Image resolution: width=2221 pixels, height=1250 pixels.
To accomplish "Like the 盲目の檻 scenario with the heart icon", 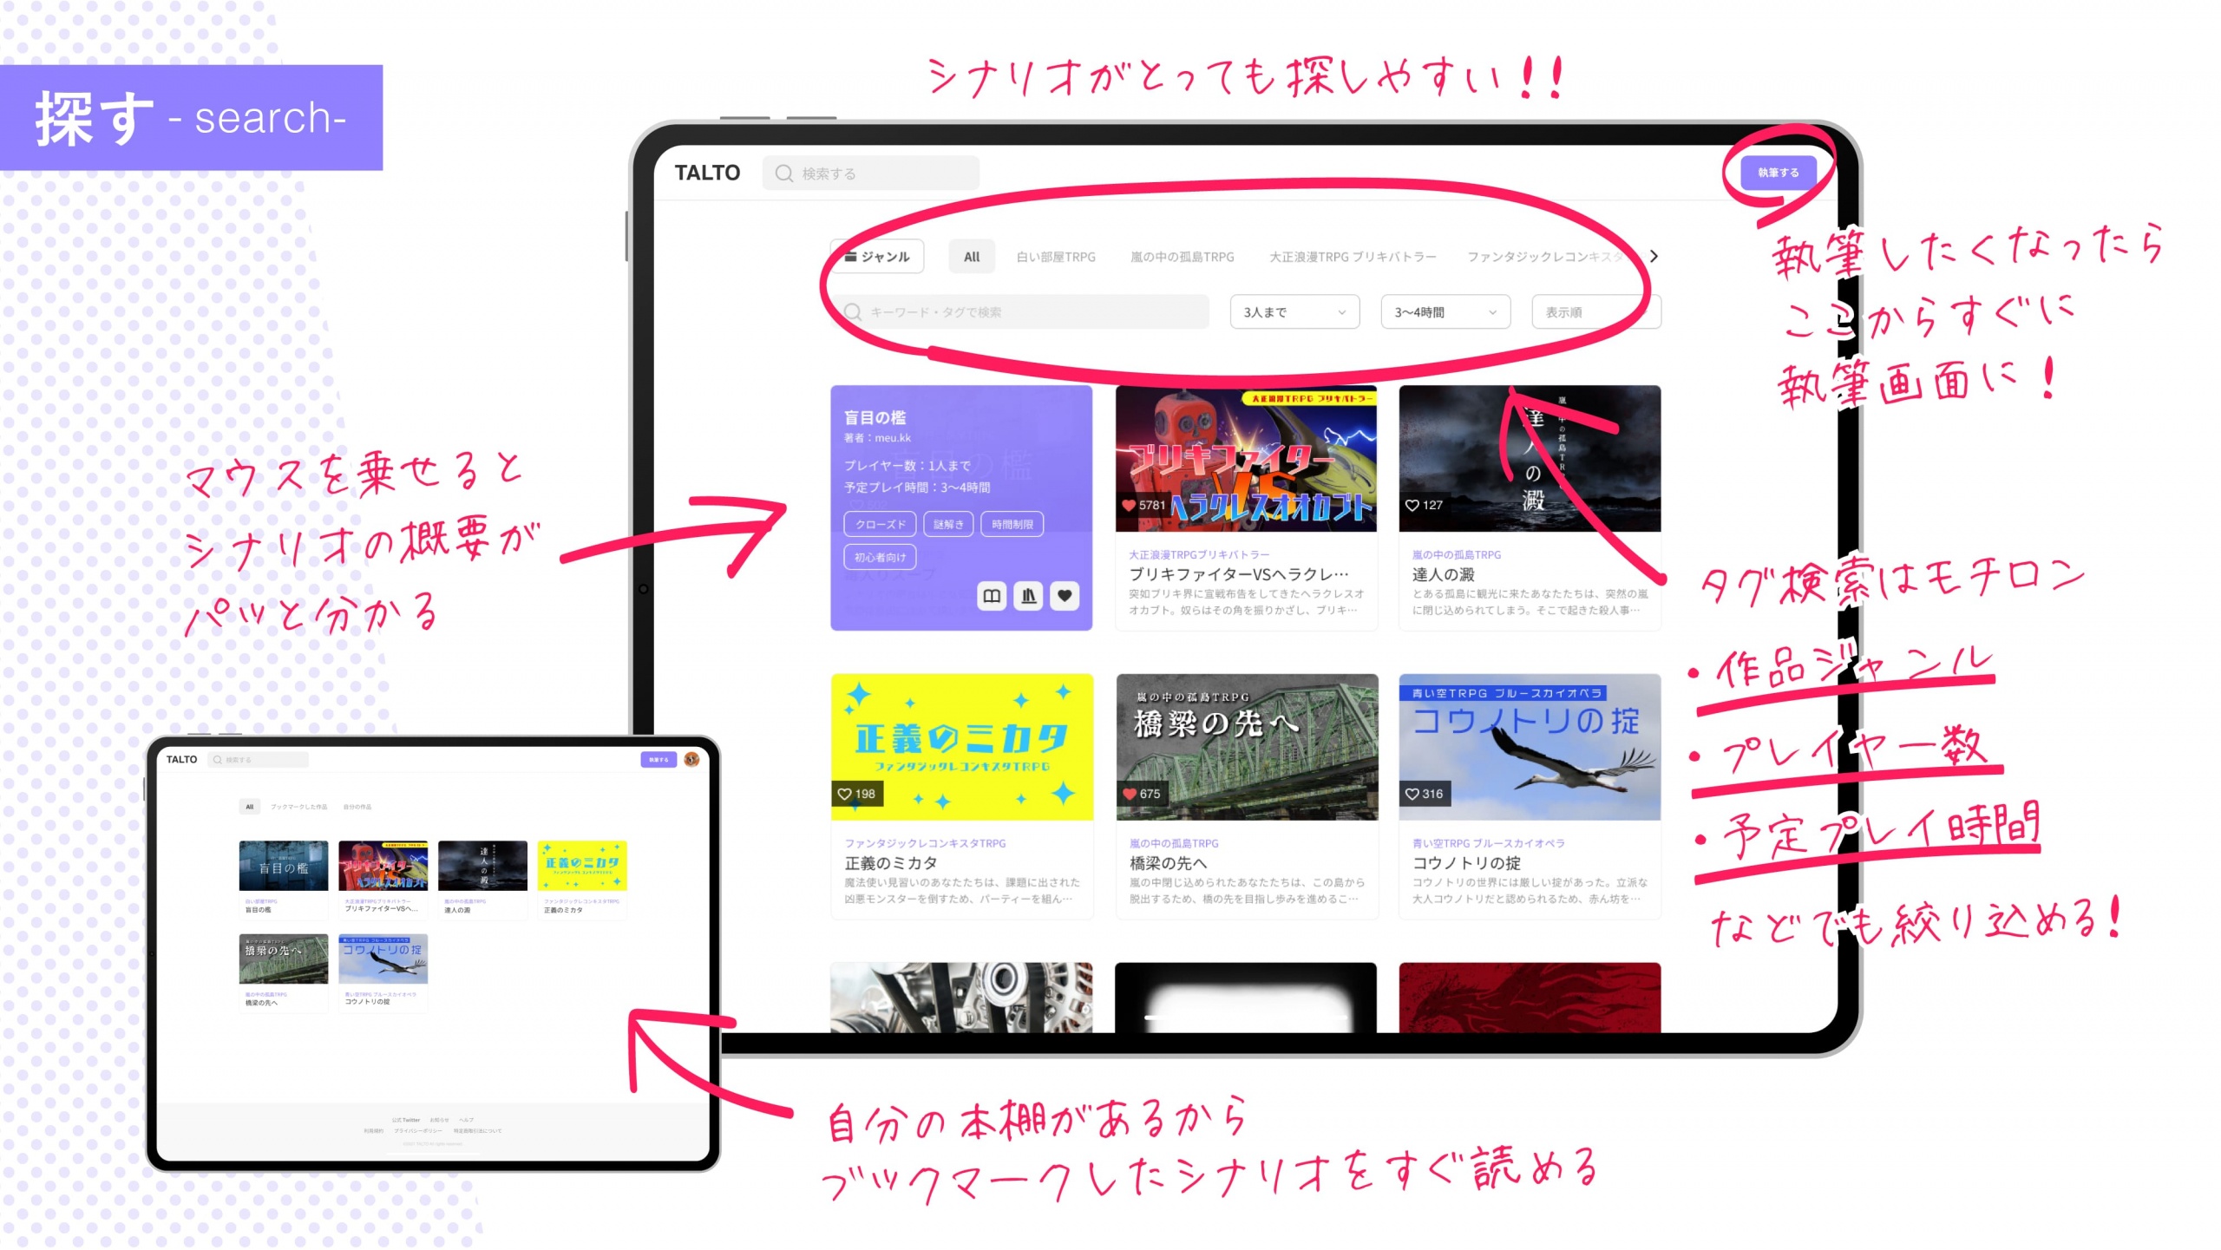I will point(1063,596).
